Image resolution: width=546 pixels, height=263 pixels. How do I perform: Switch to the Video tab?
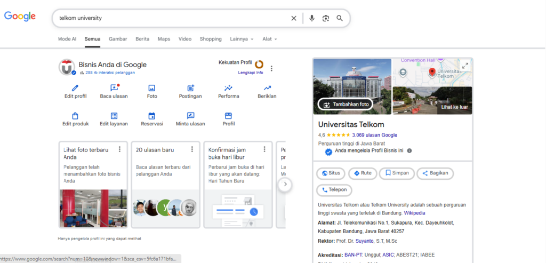(x=185, y=39)
